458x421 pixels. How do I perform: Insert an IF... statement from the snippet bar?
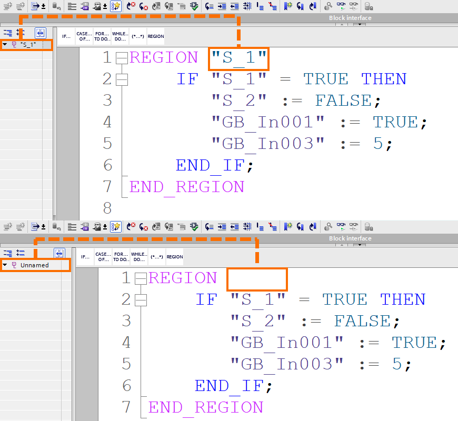[x=66, y=36]
